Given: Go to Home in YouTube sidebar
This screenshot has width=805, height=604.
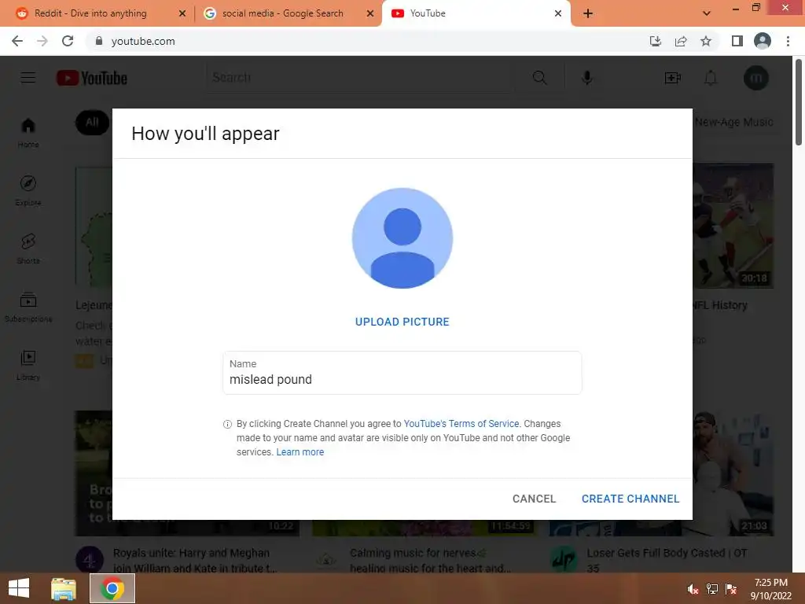Looking at the screenshot, I should [28, 132].
